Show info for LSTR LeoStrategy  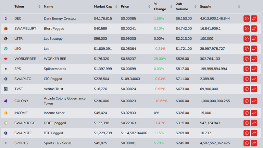click(247, 39)
